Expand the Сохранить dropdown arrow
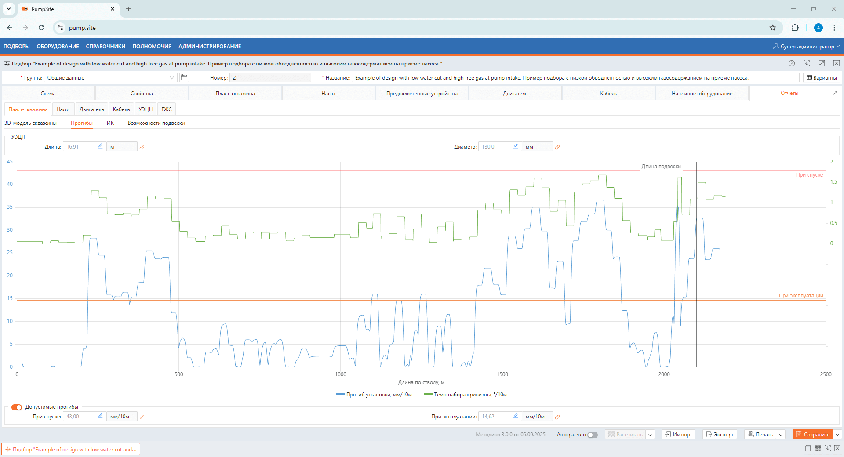 click(x=837, y=435)
